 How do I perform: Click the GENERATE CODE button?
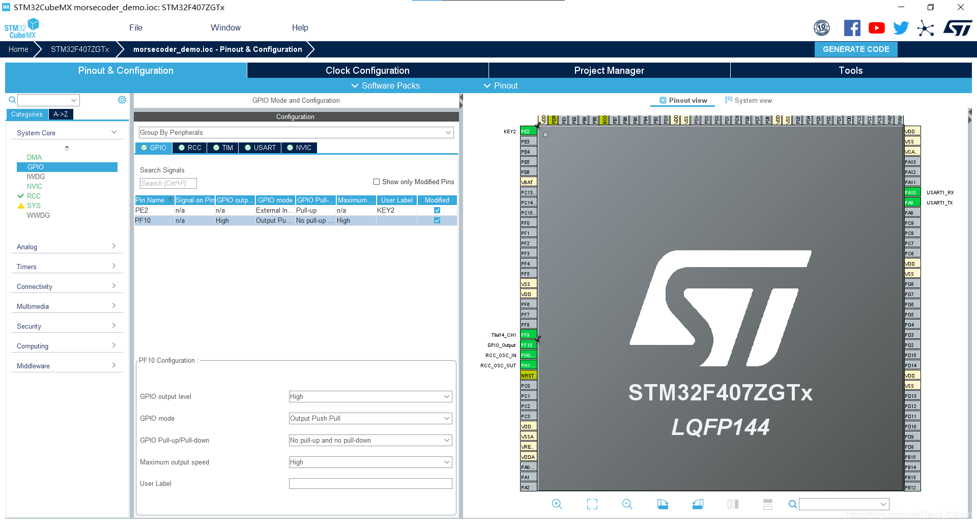(856, 49)
